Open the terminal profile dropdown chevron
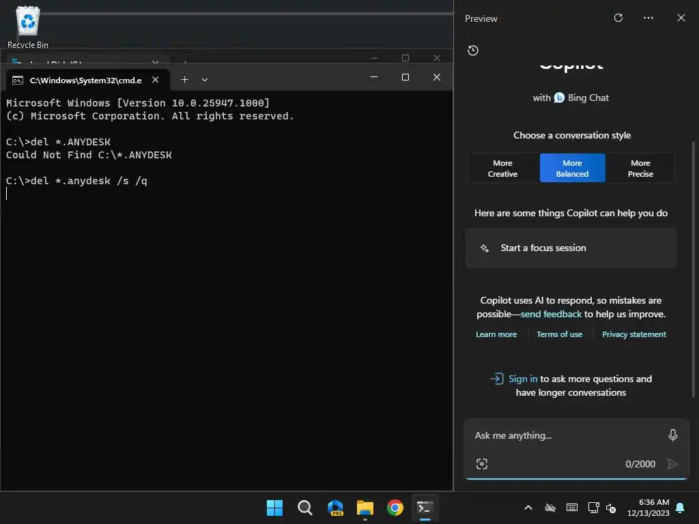 tap(205, 80)
